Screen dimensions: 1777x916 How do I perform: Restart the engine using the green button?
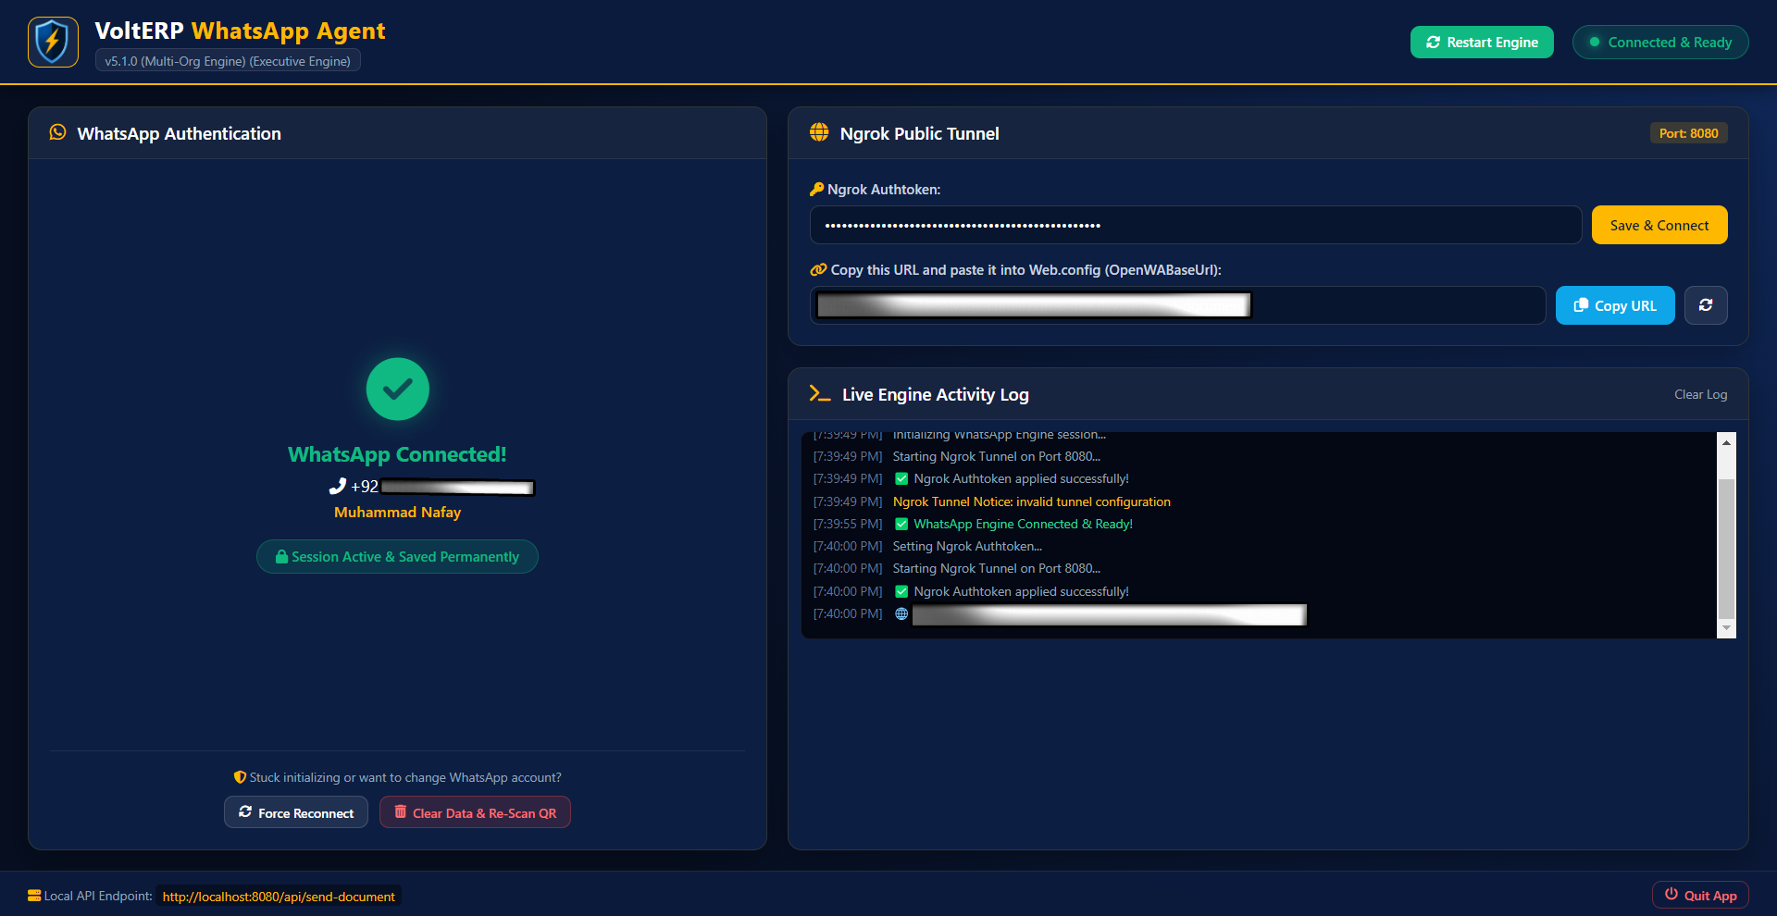(1482, 43)
